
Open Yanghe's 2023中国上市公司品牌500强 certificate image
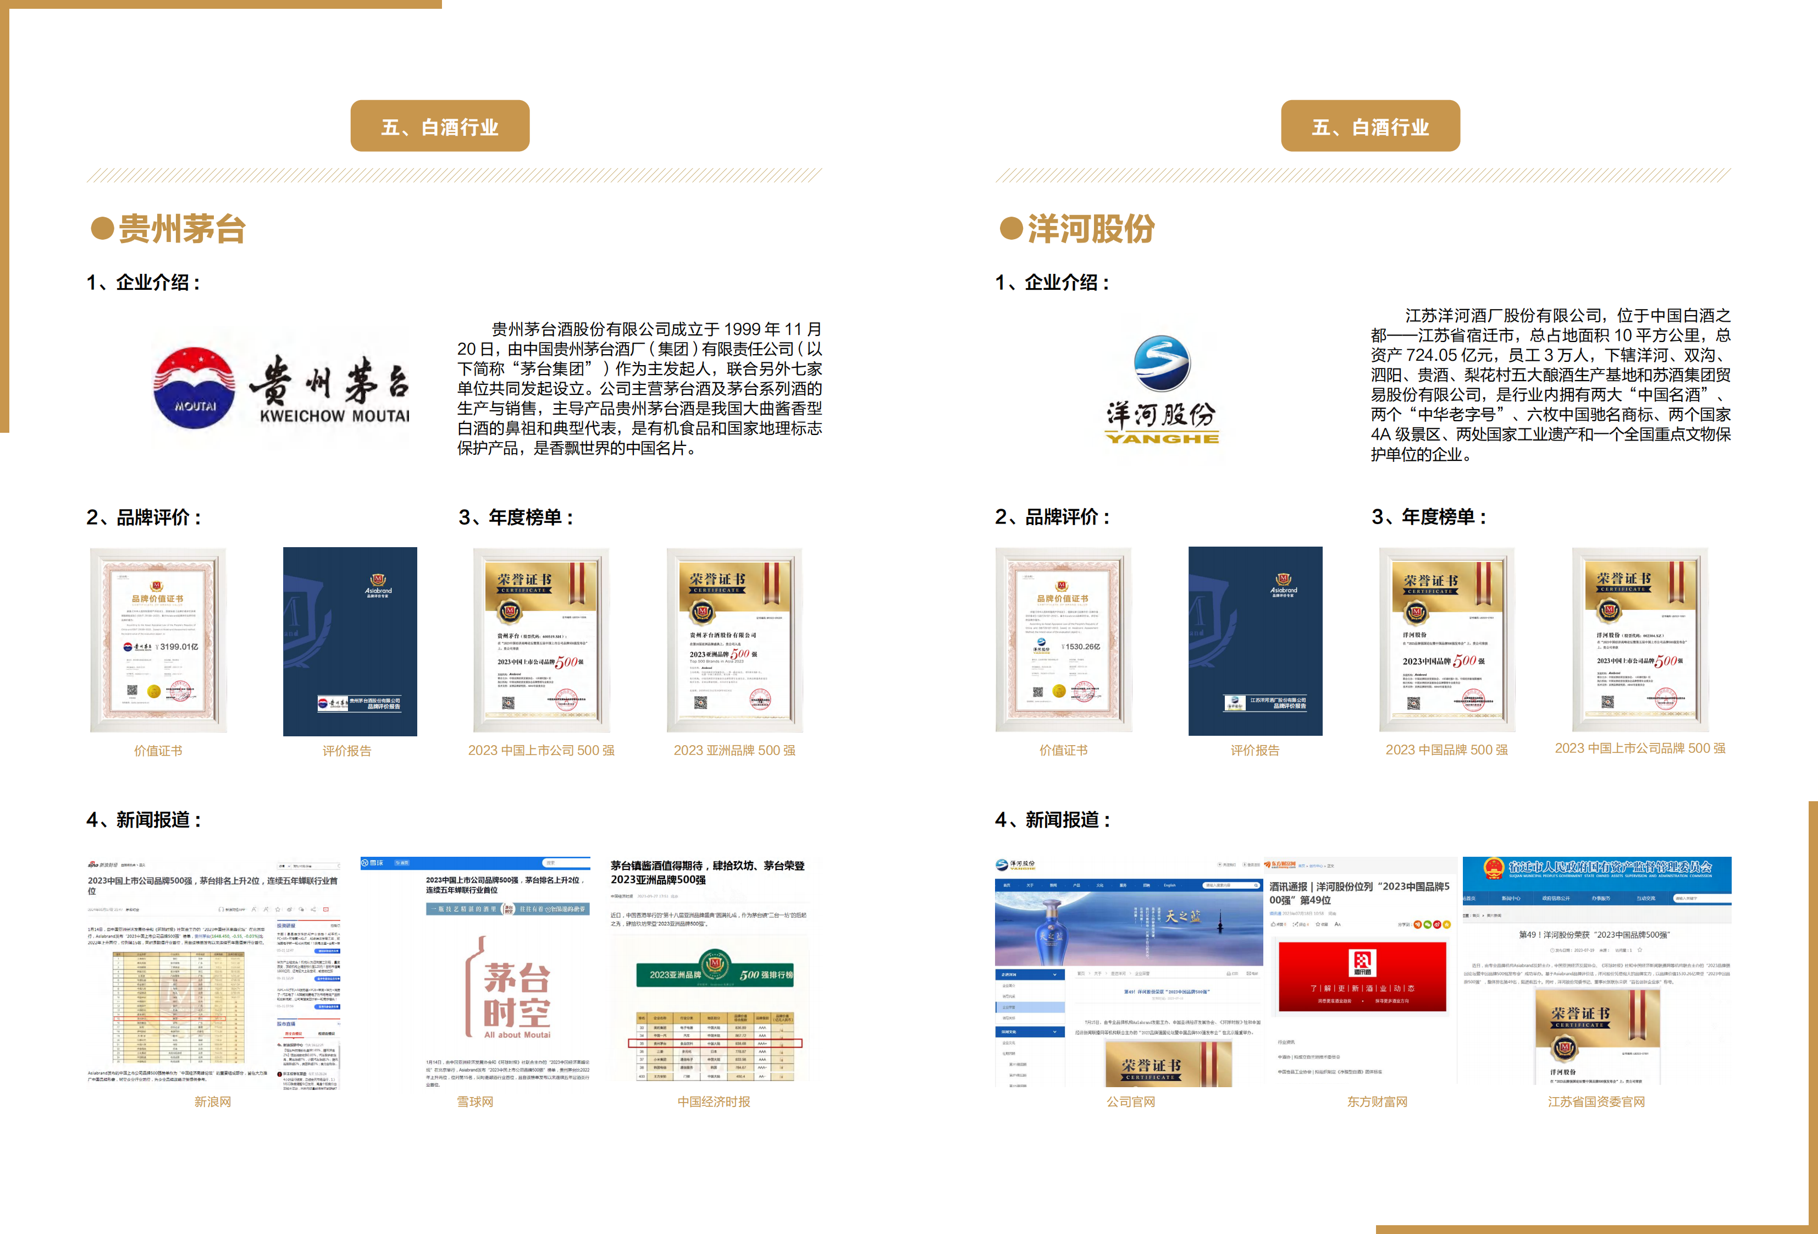(1640, 640)
